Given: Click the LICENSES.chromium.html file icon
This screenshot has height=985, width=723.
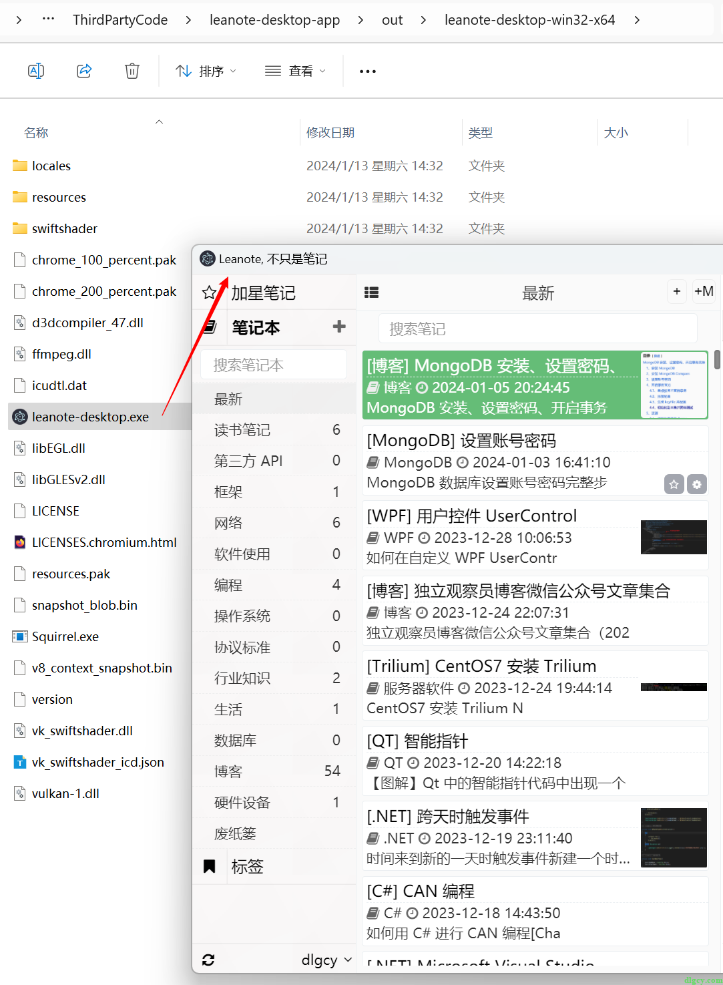Looking at the screenshot, I should 20,542.
